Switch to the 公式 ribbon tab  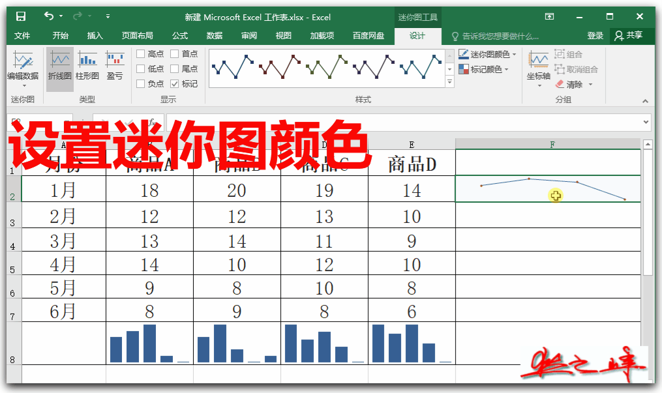point(180,35)
